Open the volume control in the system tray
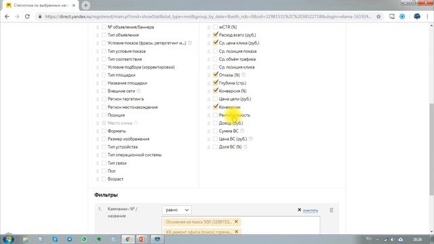The width and height of the screenshot is (434, 244). point(393,239)
